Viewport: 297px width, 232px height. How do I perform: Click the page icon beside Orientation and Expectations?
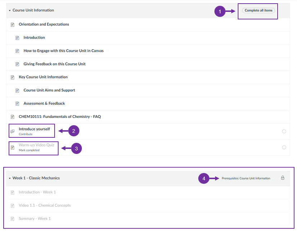13,25
